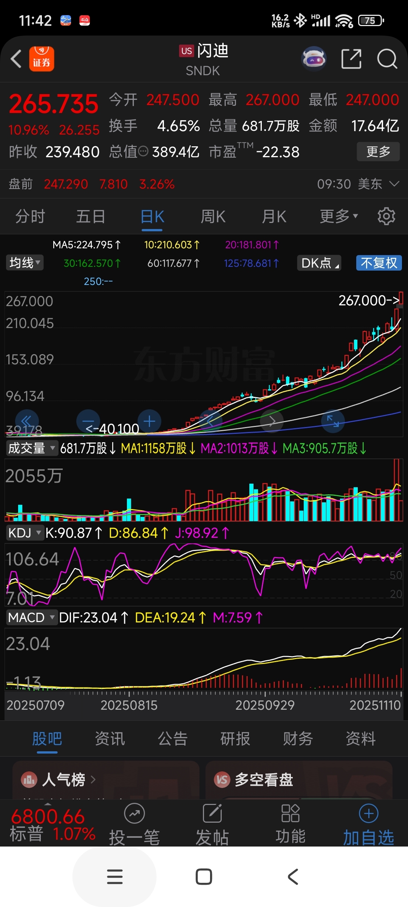Tap the VS 多空看盘 icon
This screenshot has height=907, width=408.
tap(222, 780)
